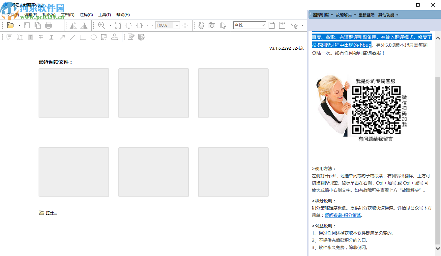Click the Find Previous result icon

click(x=272, y=25)
